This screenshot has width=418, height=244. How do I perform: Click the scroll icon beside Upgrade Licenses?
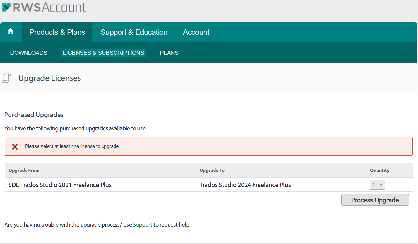[x=7, y=78]
